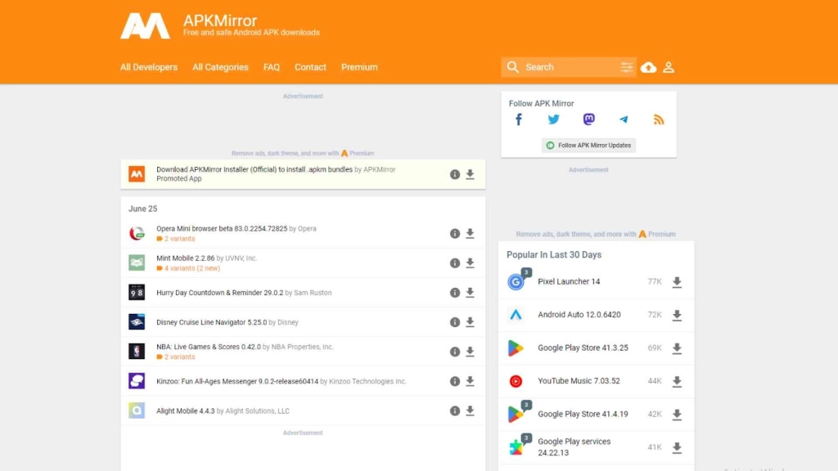Click the NBA app thumbnail
The image size is (838, 471).
coord(137,352)
